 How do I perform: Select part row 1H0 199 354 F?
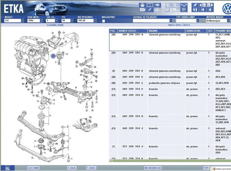(x=170, y=90)
